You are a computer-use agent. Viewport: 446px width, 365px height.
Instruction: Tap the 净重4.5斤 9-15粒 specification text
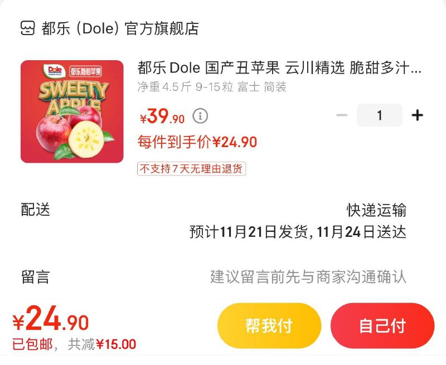pyautogui.click(x=212, y=87)
